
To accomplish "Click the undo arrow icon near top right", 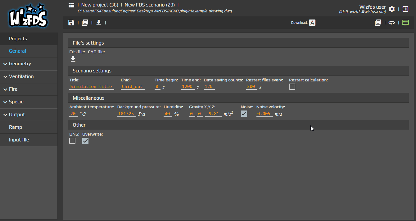I will click(x=392, y=22).
